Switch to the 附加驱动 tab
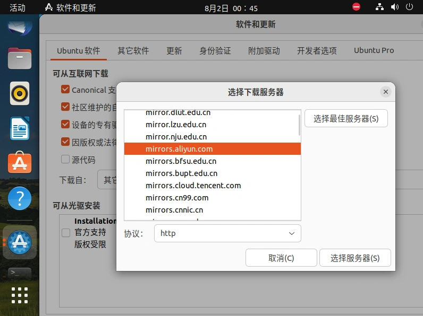The height and width of the screenshot is (316, 423). click(264, 50)
